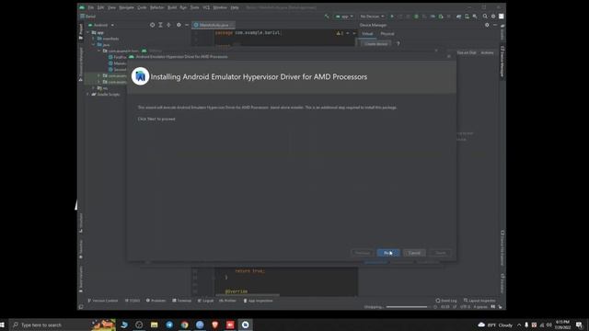This screenshot has width=589, height=331.
Task: Click Next in the installer wizard
Action: [x=388, y=253]
